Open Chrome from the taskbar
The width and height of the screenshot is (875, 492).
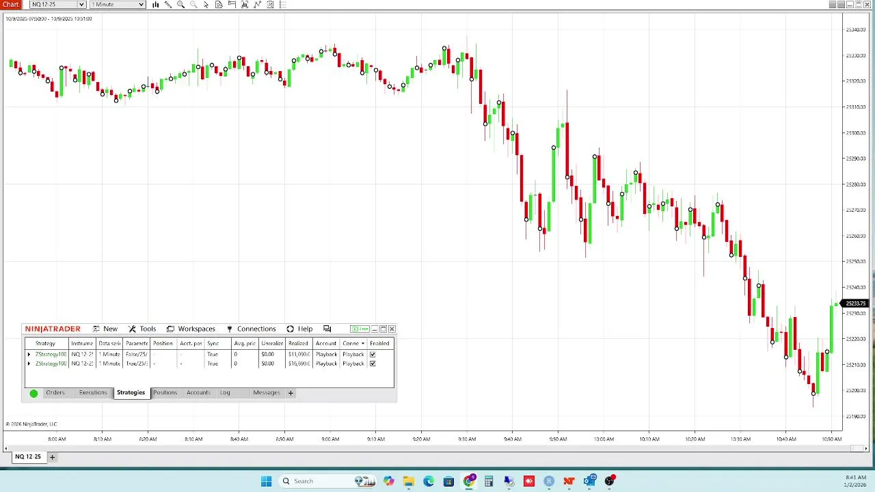click(x=470, y=481)
